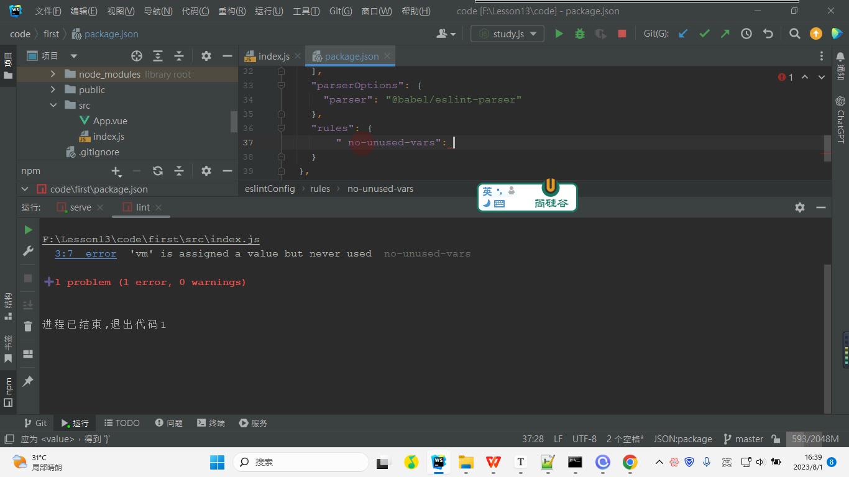
Task: Stop the running process in the top toolbar
Action: 622,34
